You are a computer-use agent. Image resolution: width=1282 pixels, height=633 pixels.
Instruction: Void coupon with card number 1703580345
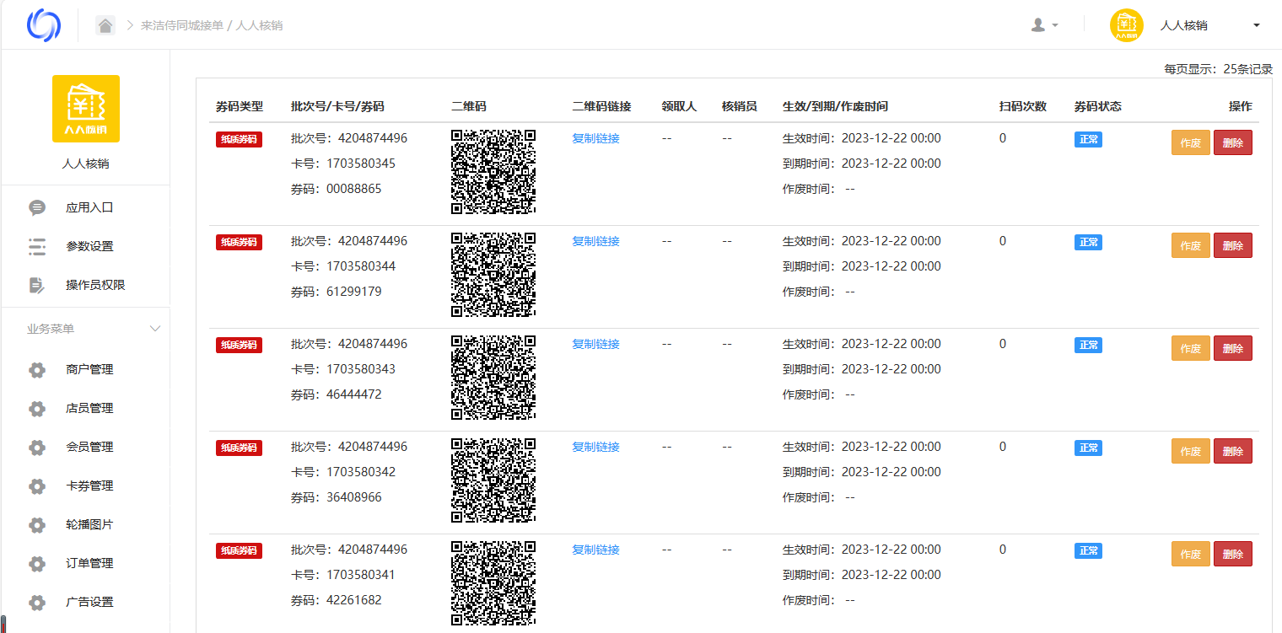pos(1191,142)
